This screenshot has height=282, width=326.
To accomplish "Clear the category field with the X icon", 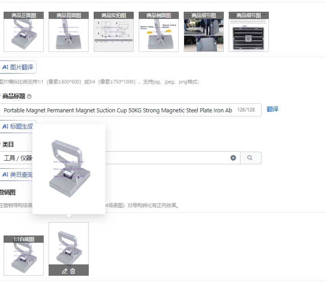I will [x=233, y=158].
